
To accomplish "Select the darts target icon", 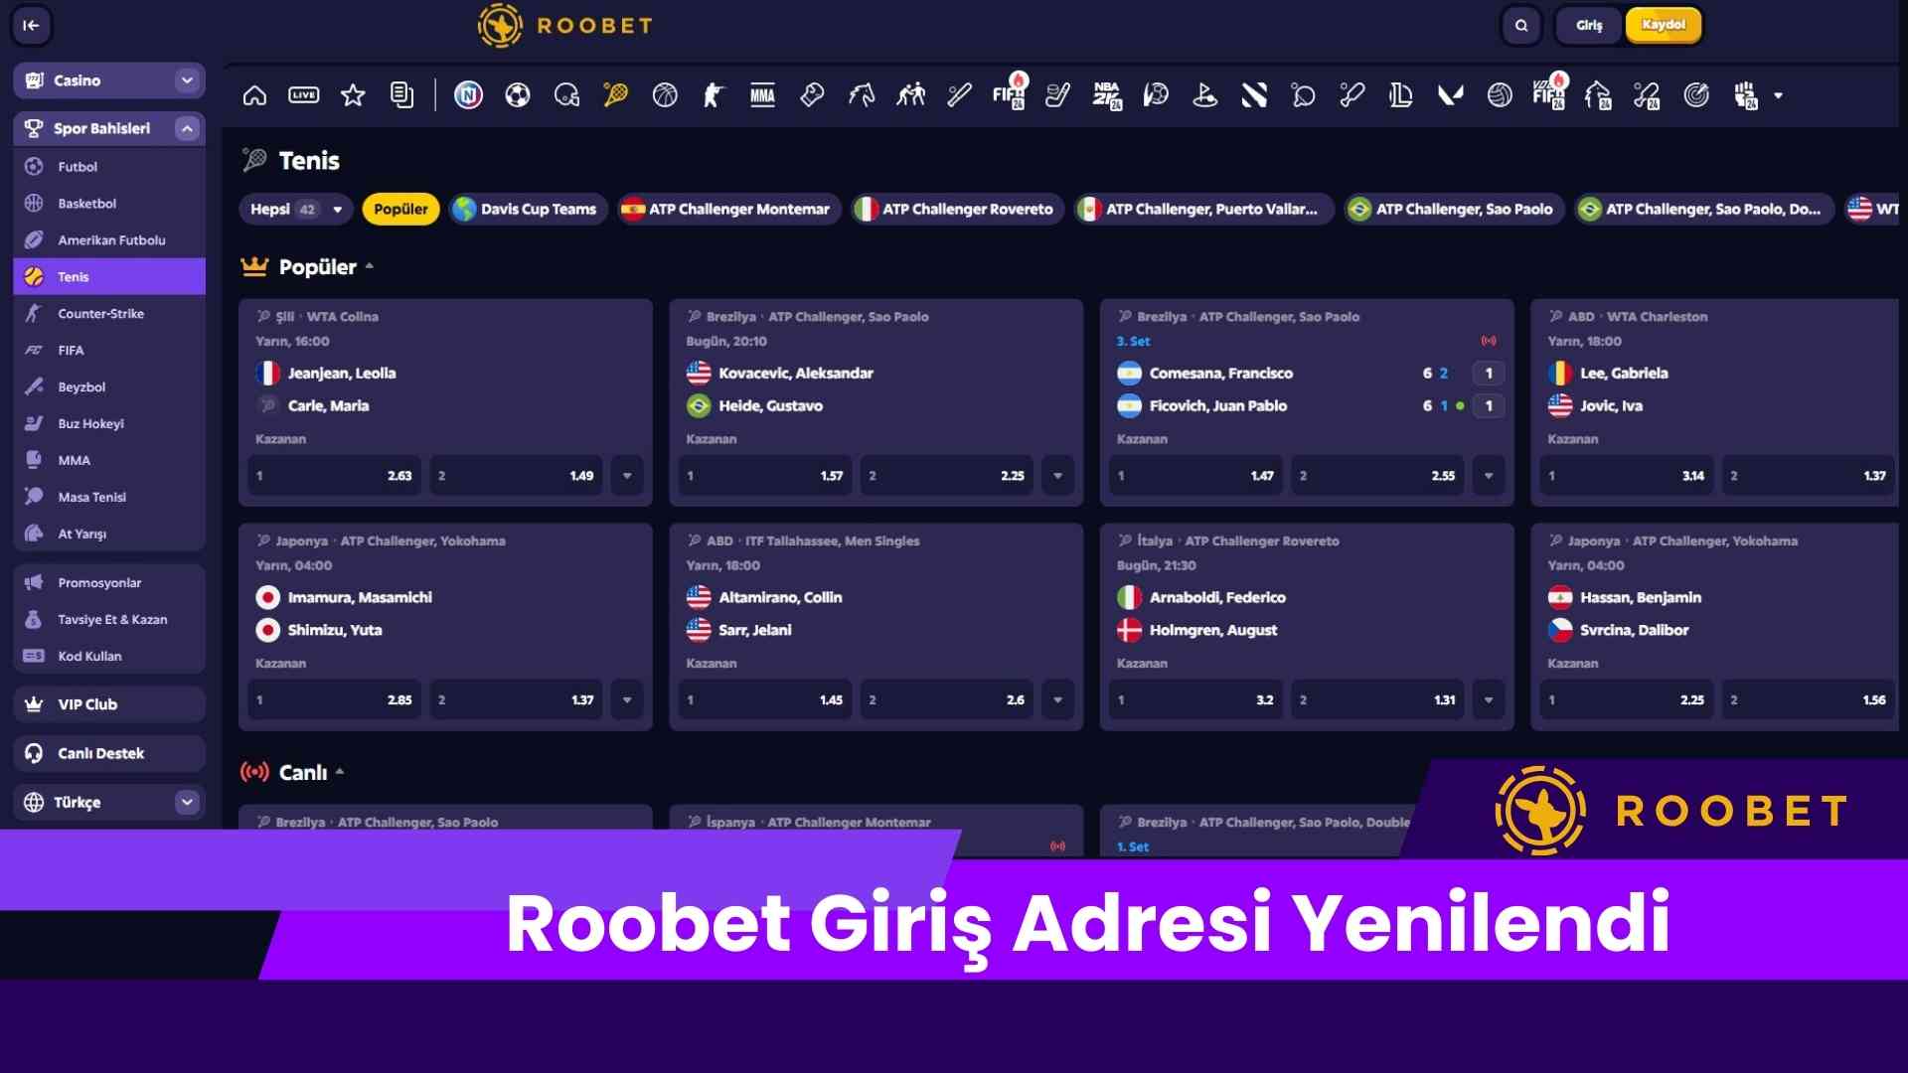I will point(1696,95).
